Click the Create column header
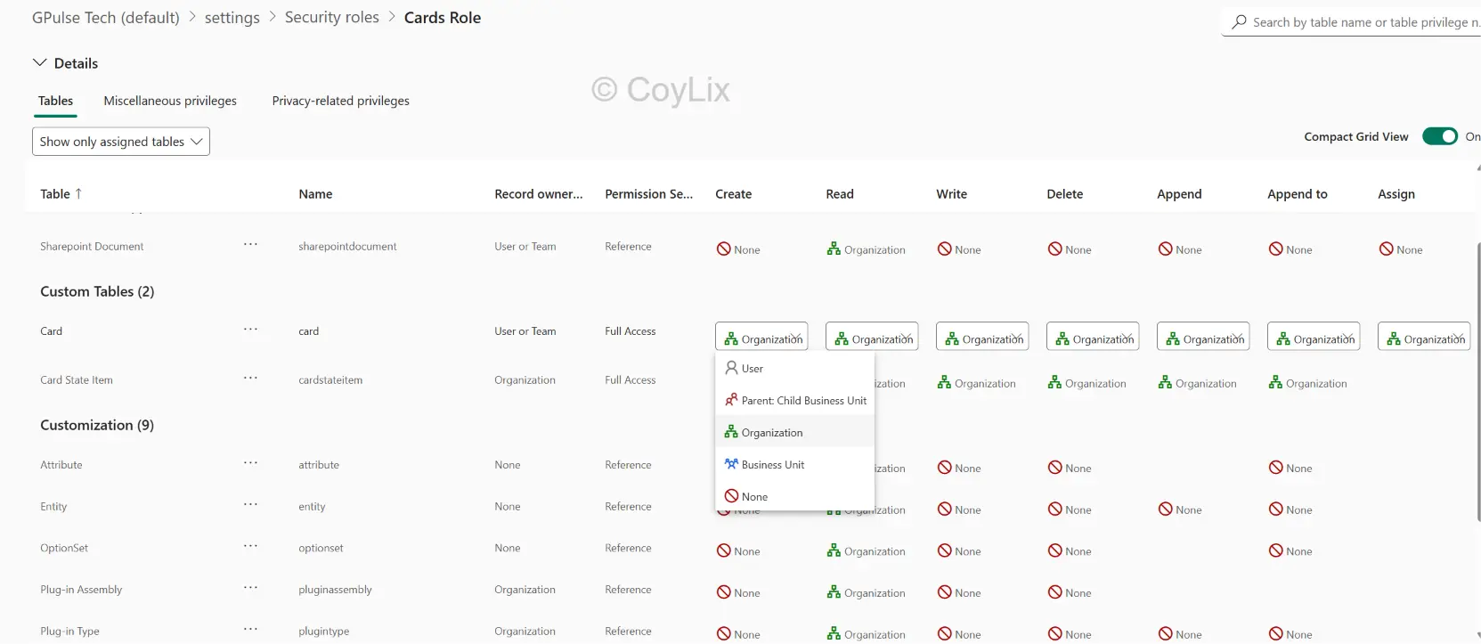 click(733, 193)
